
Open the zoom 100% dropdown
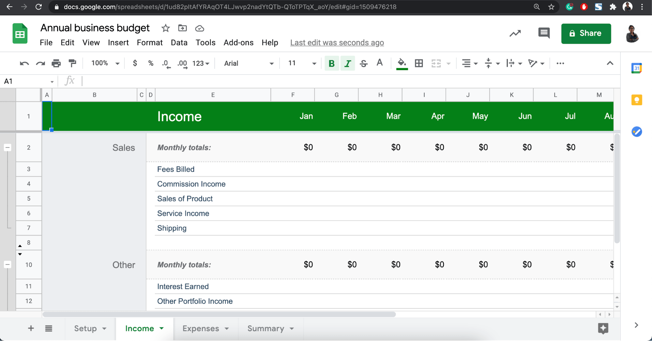(105, 63)
